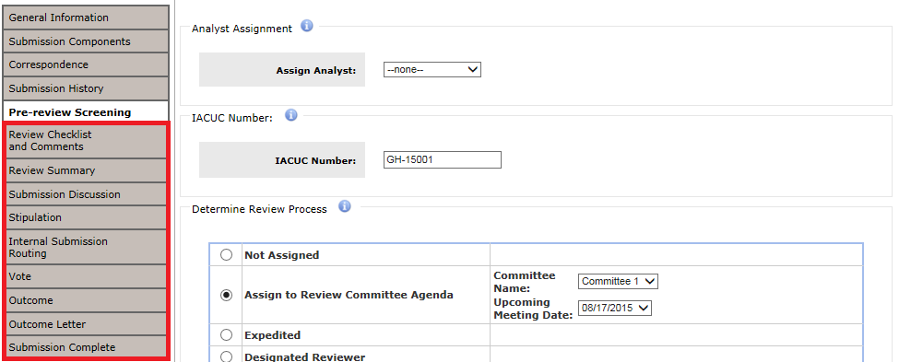Click the Analyst Assignment section heading
899x362 pixels.
coord(242,29)
